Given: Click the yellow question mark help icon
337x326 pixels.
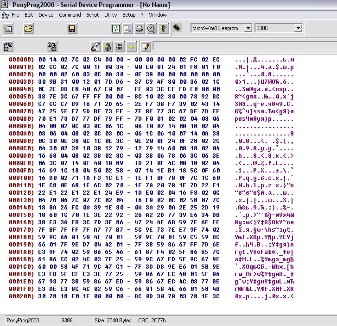Looking at the screenshot, I should (163, 29).
